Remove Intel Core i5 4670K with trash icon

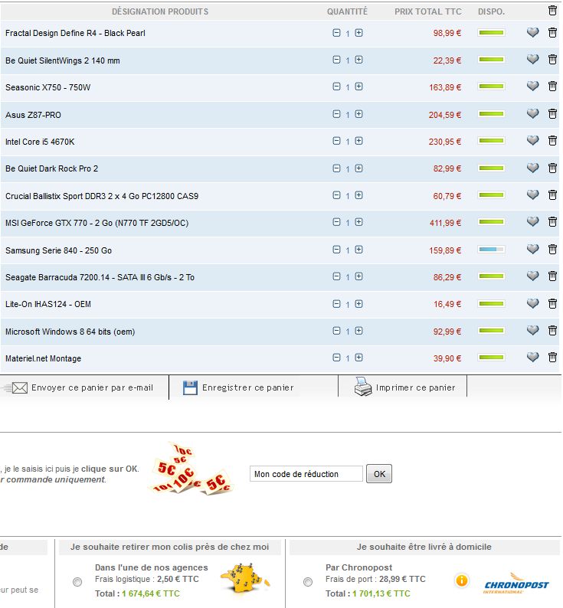point(552,140)
